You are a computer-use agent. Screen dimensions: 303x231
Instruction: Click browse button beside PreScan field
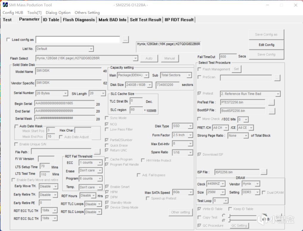pyautogui.click(x=277, y=78)
